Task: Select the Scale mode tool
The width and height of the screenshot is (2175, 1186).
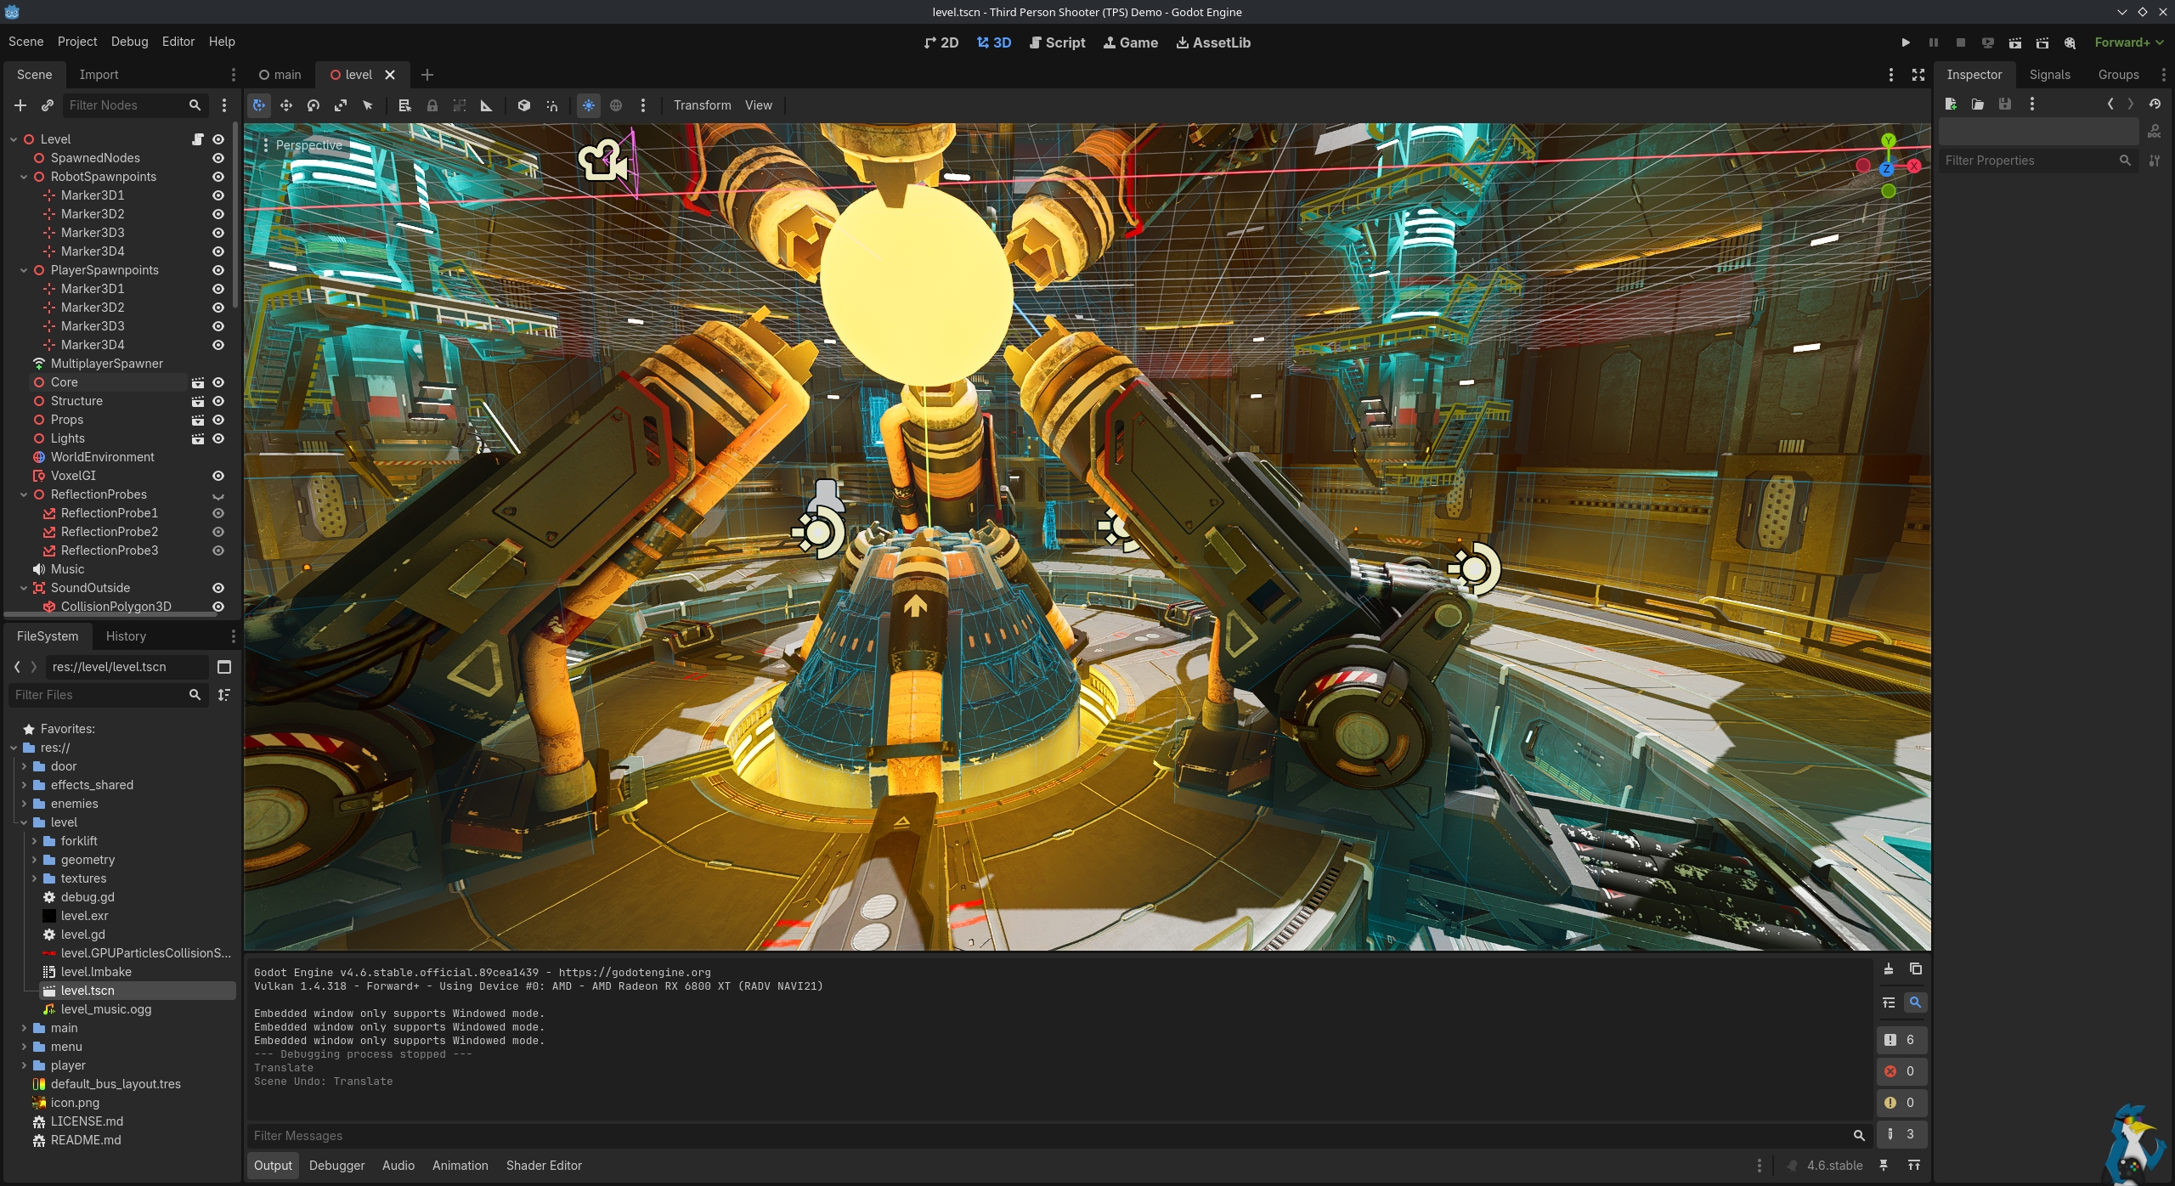Action: point(341,105)
